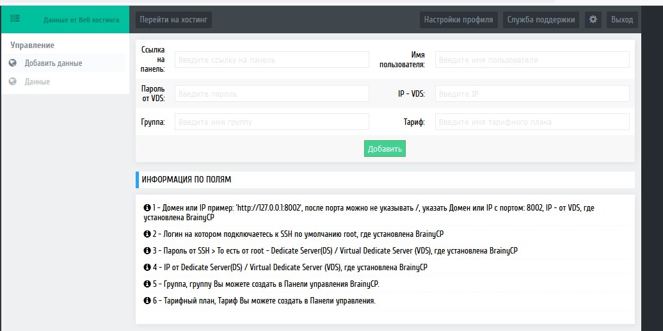663x331 pixels.
Task: Click into the Пароль от VDS field
Action: click(271, 93)
